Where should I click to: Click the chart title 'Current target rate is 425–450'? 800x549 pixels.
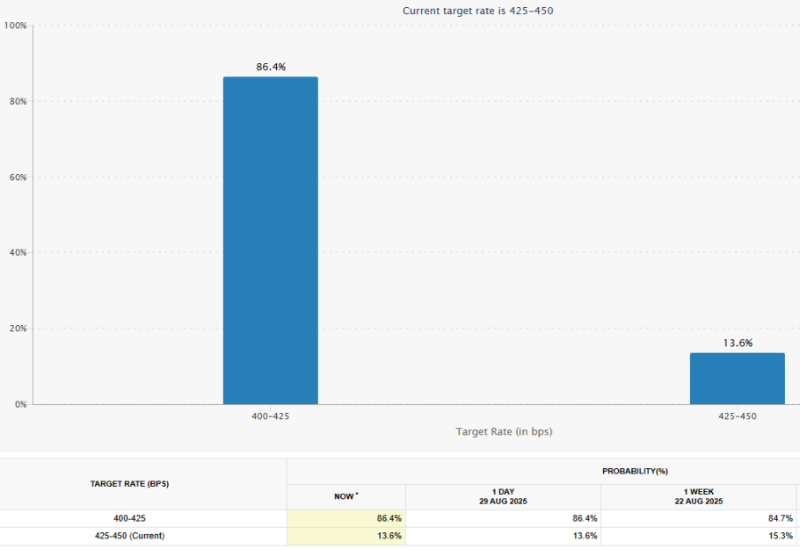[x=477, y=11]
